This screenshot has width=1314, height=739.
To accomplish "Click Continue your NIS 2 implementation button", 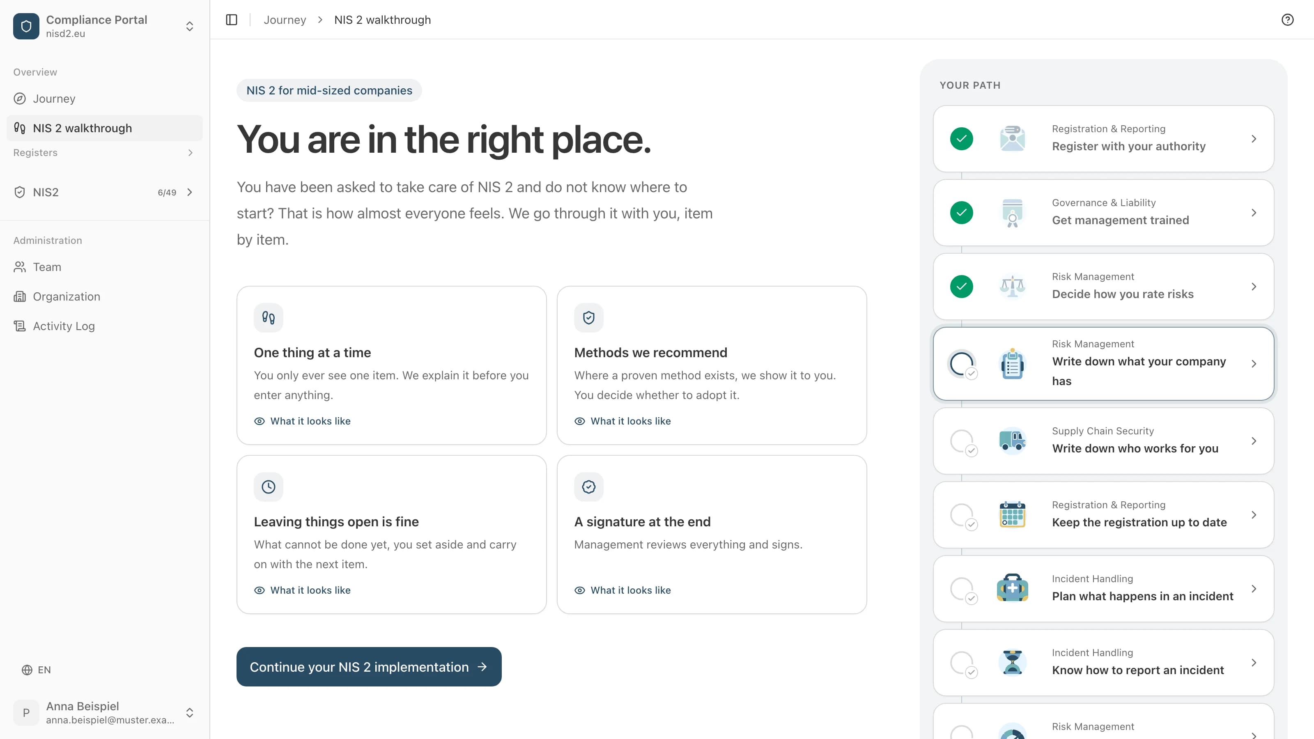I will [369, 667].
